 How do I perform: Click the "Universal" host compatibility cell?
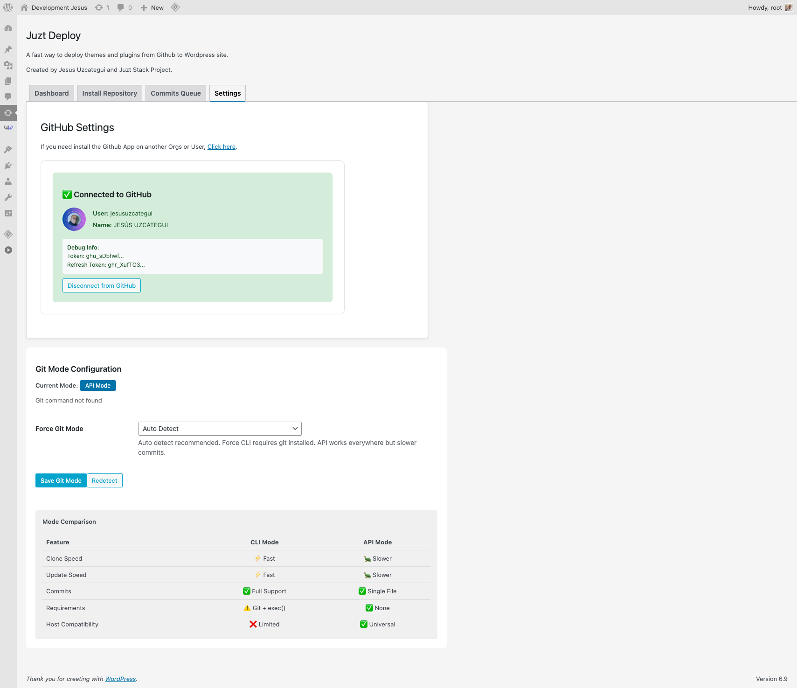point(378,625)
